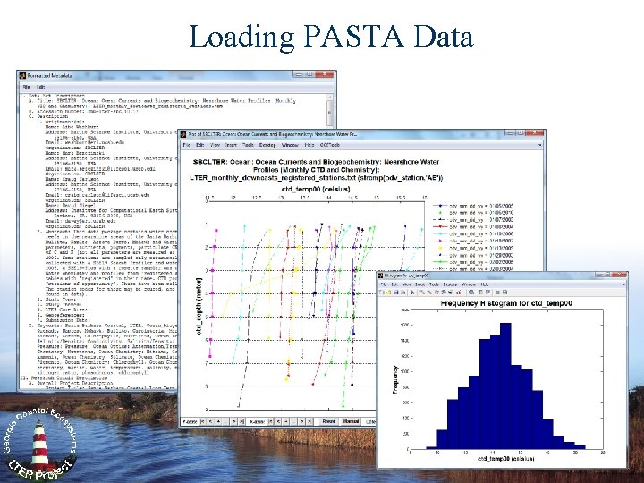The width and height of the screenshot is (644, 483).
Task: Click Y-axis step-back button in plot window
Action: [x=211, y=421]
